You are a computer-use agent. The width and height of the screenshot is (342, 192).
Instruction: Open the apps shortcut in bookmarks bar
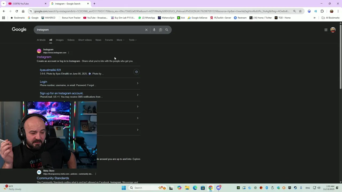tap(3, 18)
